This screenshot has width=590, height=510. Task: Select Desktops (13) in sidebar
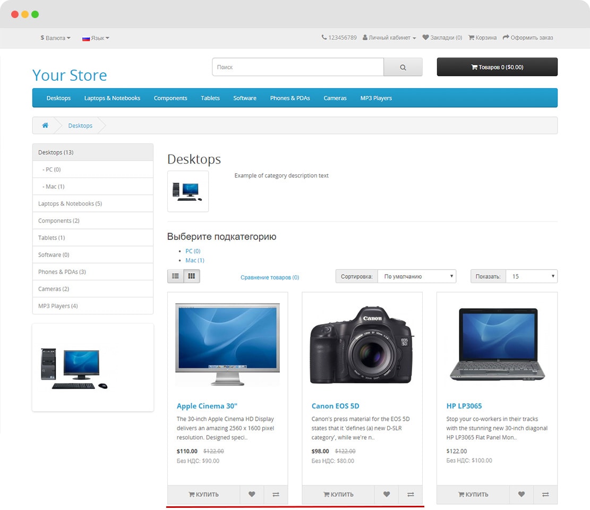(92, 152)
